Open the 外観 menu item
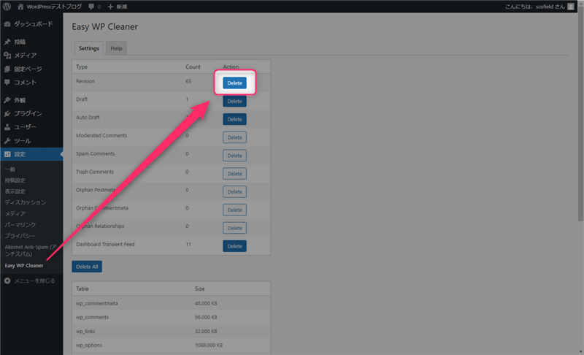 coord(31,100)
